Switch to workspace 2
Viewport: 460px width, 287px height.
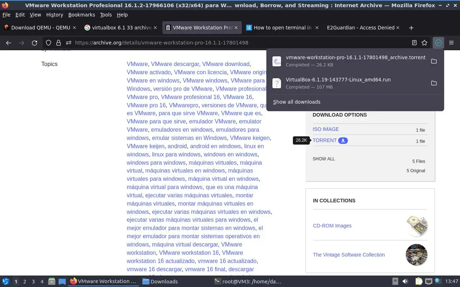pyautogui.click(x=24, y=282)
